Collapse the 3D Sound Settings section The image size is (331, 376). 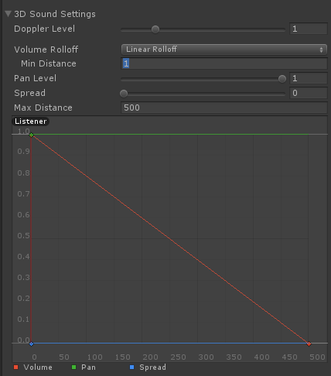tap(8, 14)
